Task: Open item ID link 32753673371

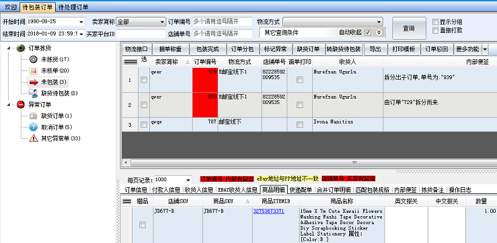Action: click(x=268, y=211)
